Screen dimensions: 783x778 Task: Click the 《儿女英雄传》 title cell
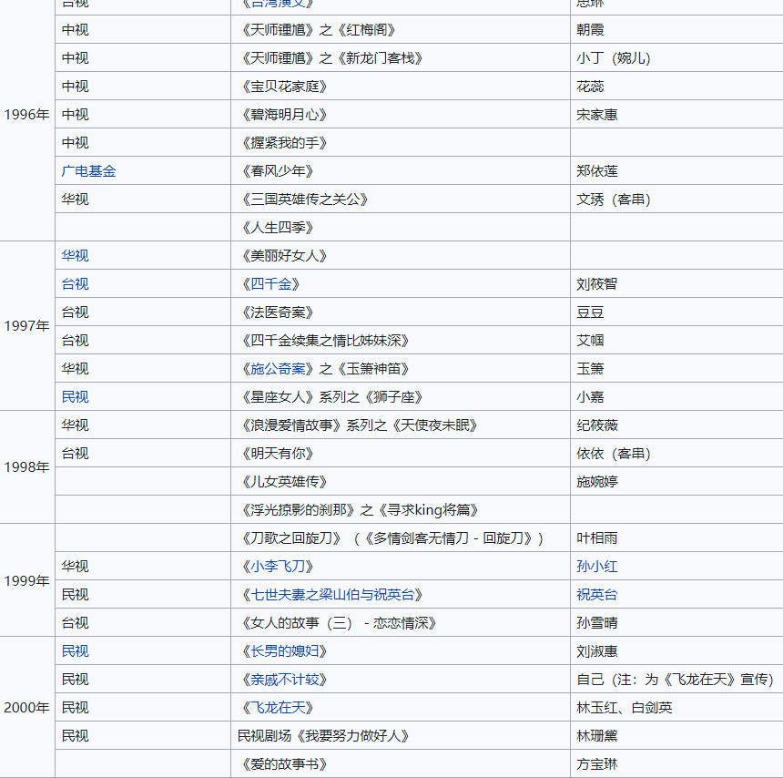coord(401,482)
